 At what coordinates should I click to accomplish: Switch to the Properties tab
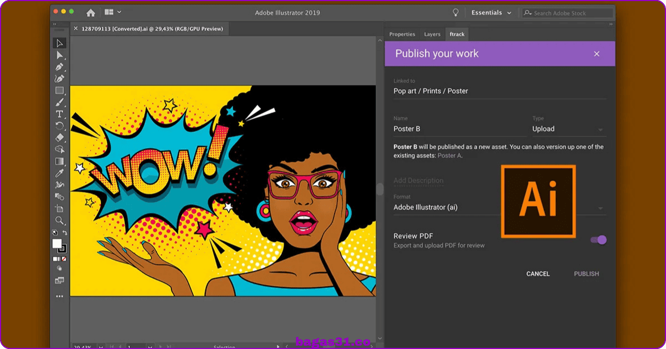pyautogui.click(x=402, y=34)
